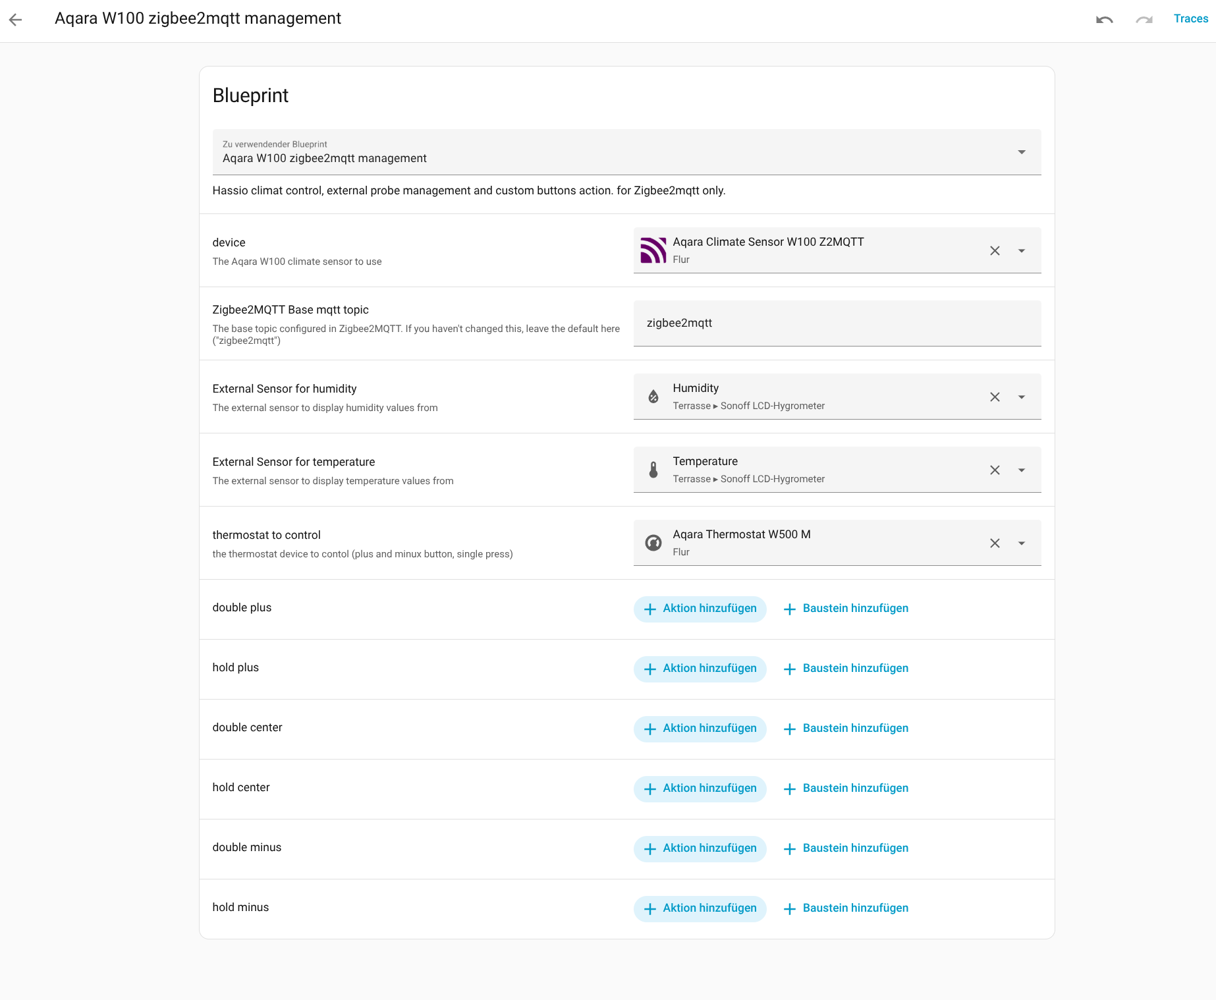Clear the Aqara Climate Sensor device selection
1216x1000 pixels.
(995, 251)
